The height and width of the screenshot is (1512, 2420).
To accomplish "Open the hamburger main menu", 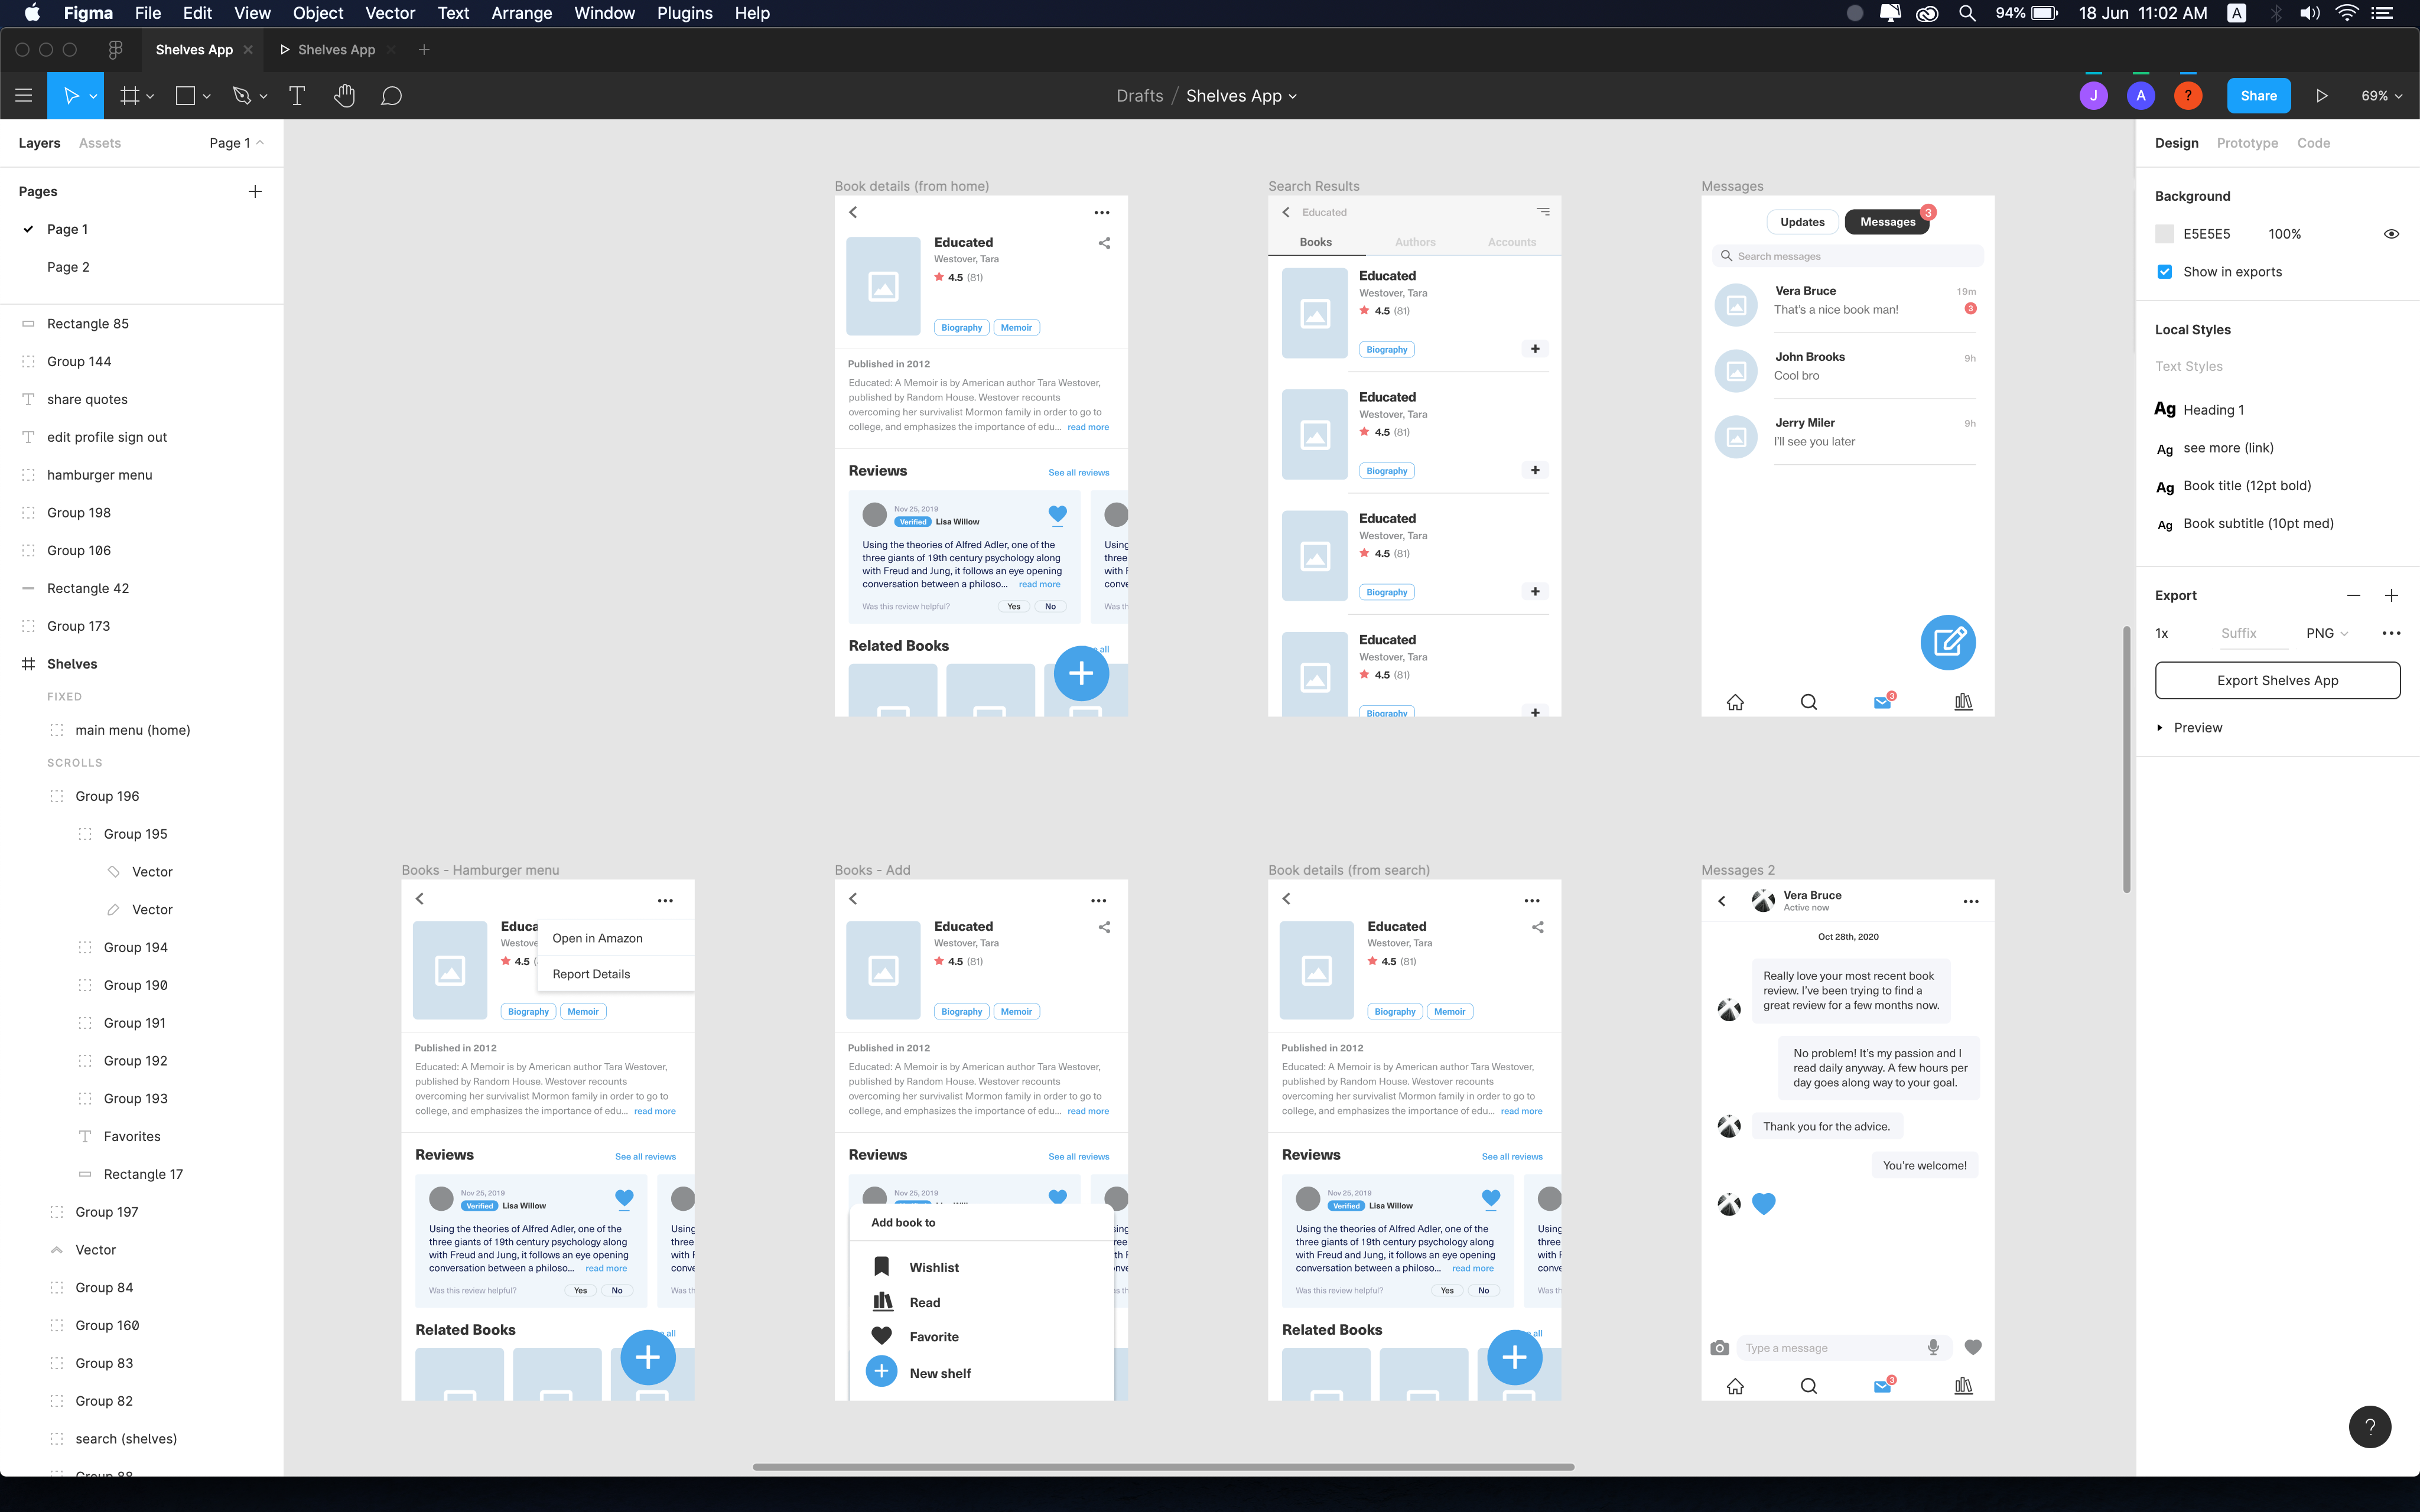I will [24, 96].
